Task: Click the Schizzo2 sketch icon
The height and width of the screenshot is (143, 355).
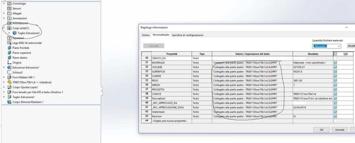Action: (x=10, y=72)
